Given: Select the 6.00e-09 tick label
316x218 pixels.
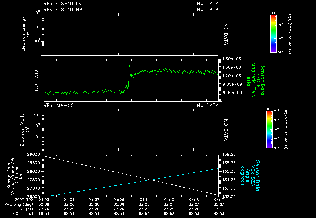Looking at the screenshot, I should coord(232,93).
